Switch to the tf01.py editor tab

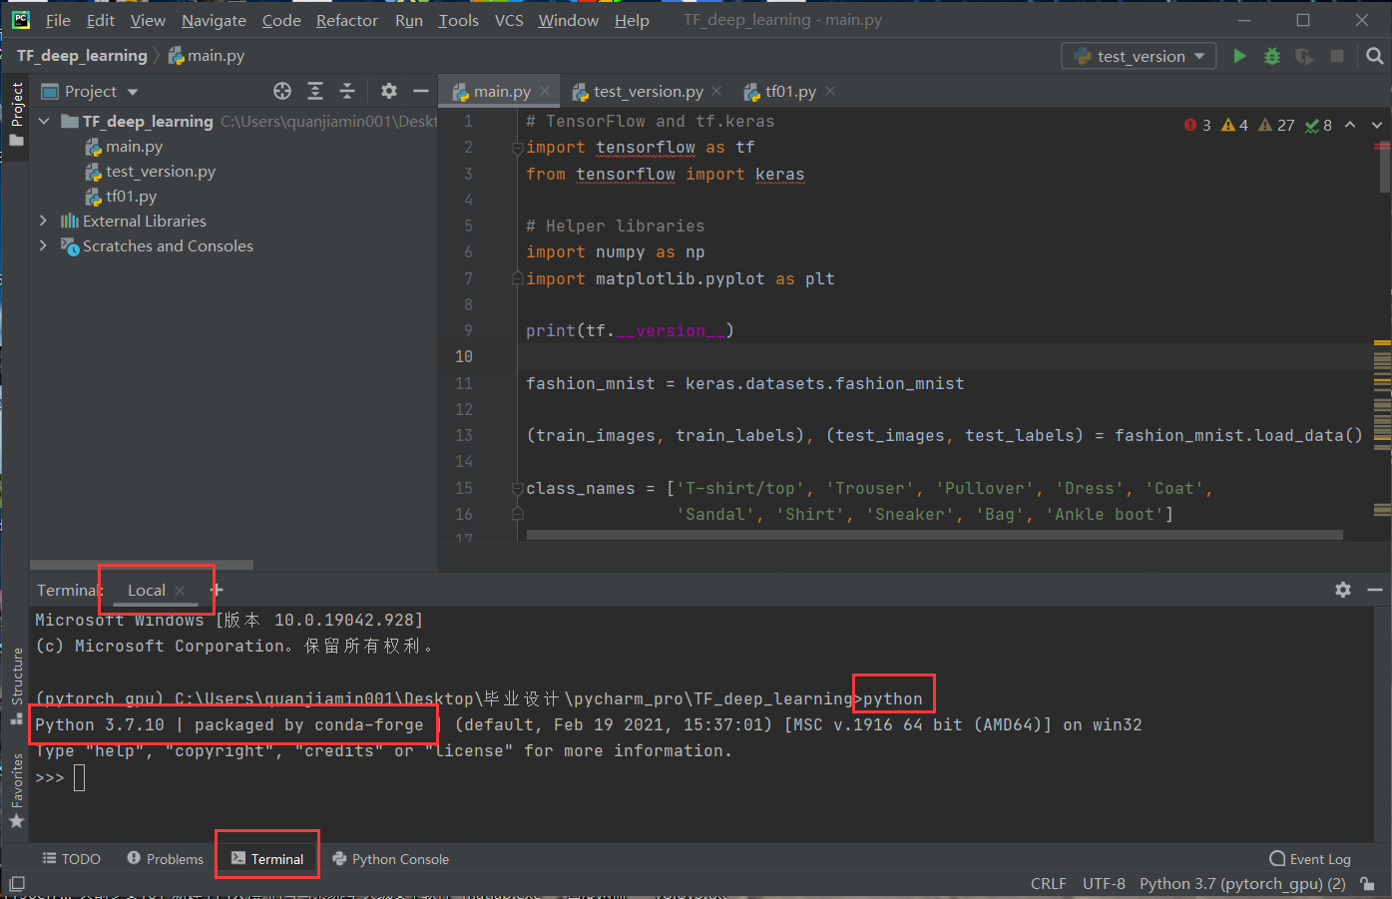coord(788,91)
